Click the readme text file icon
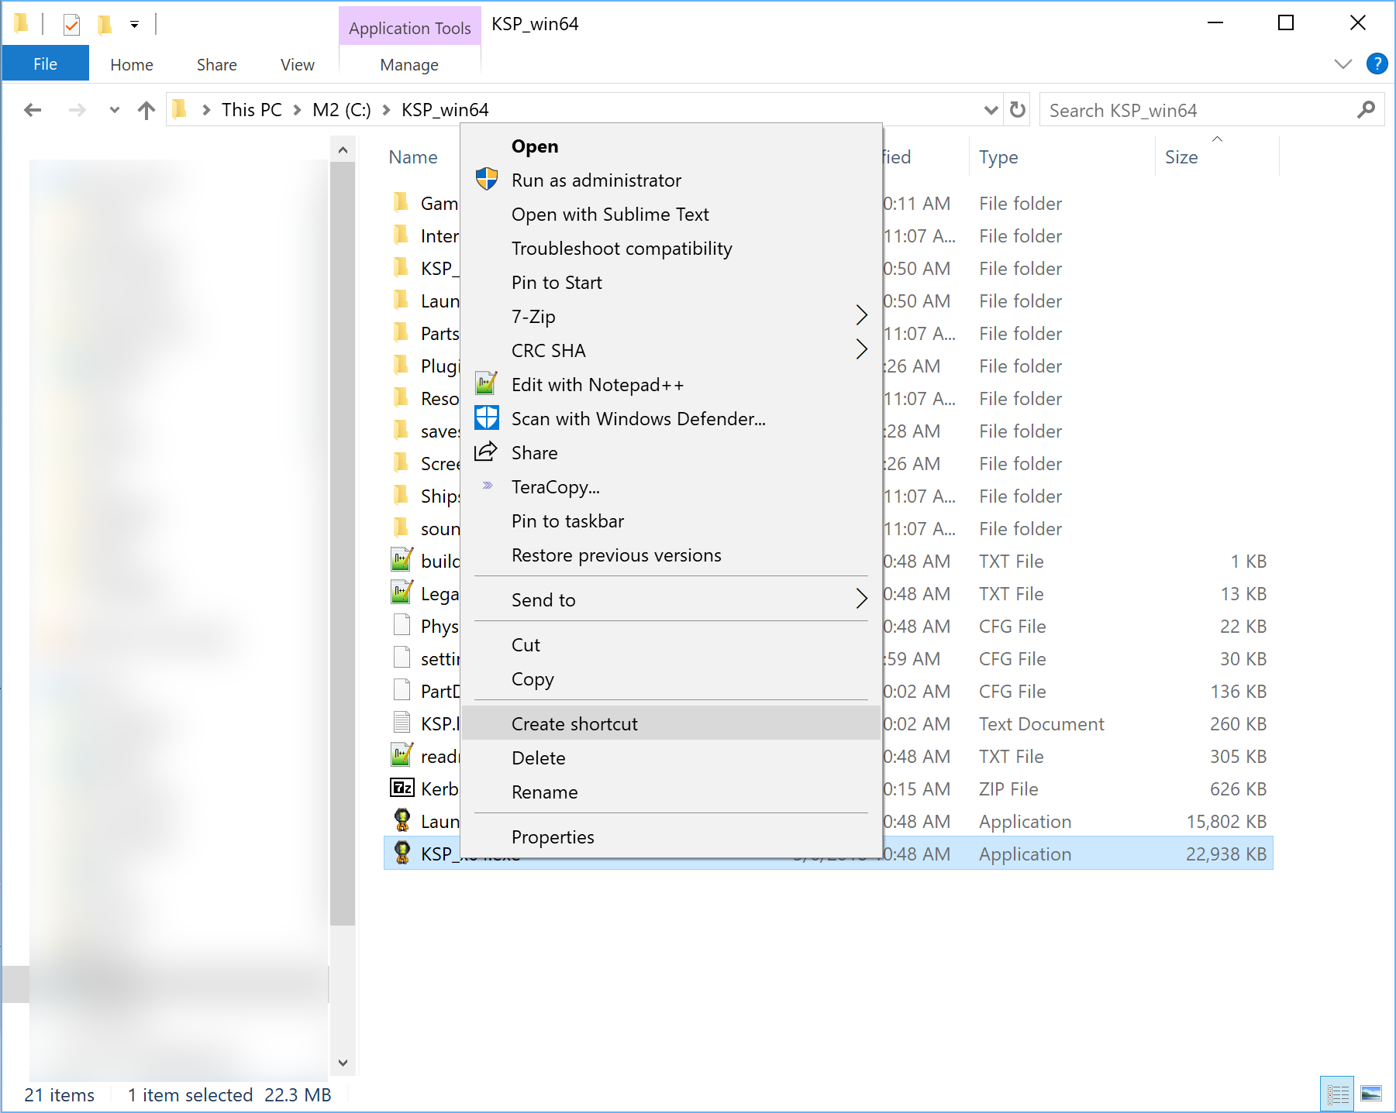 (x=402, y=754)
